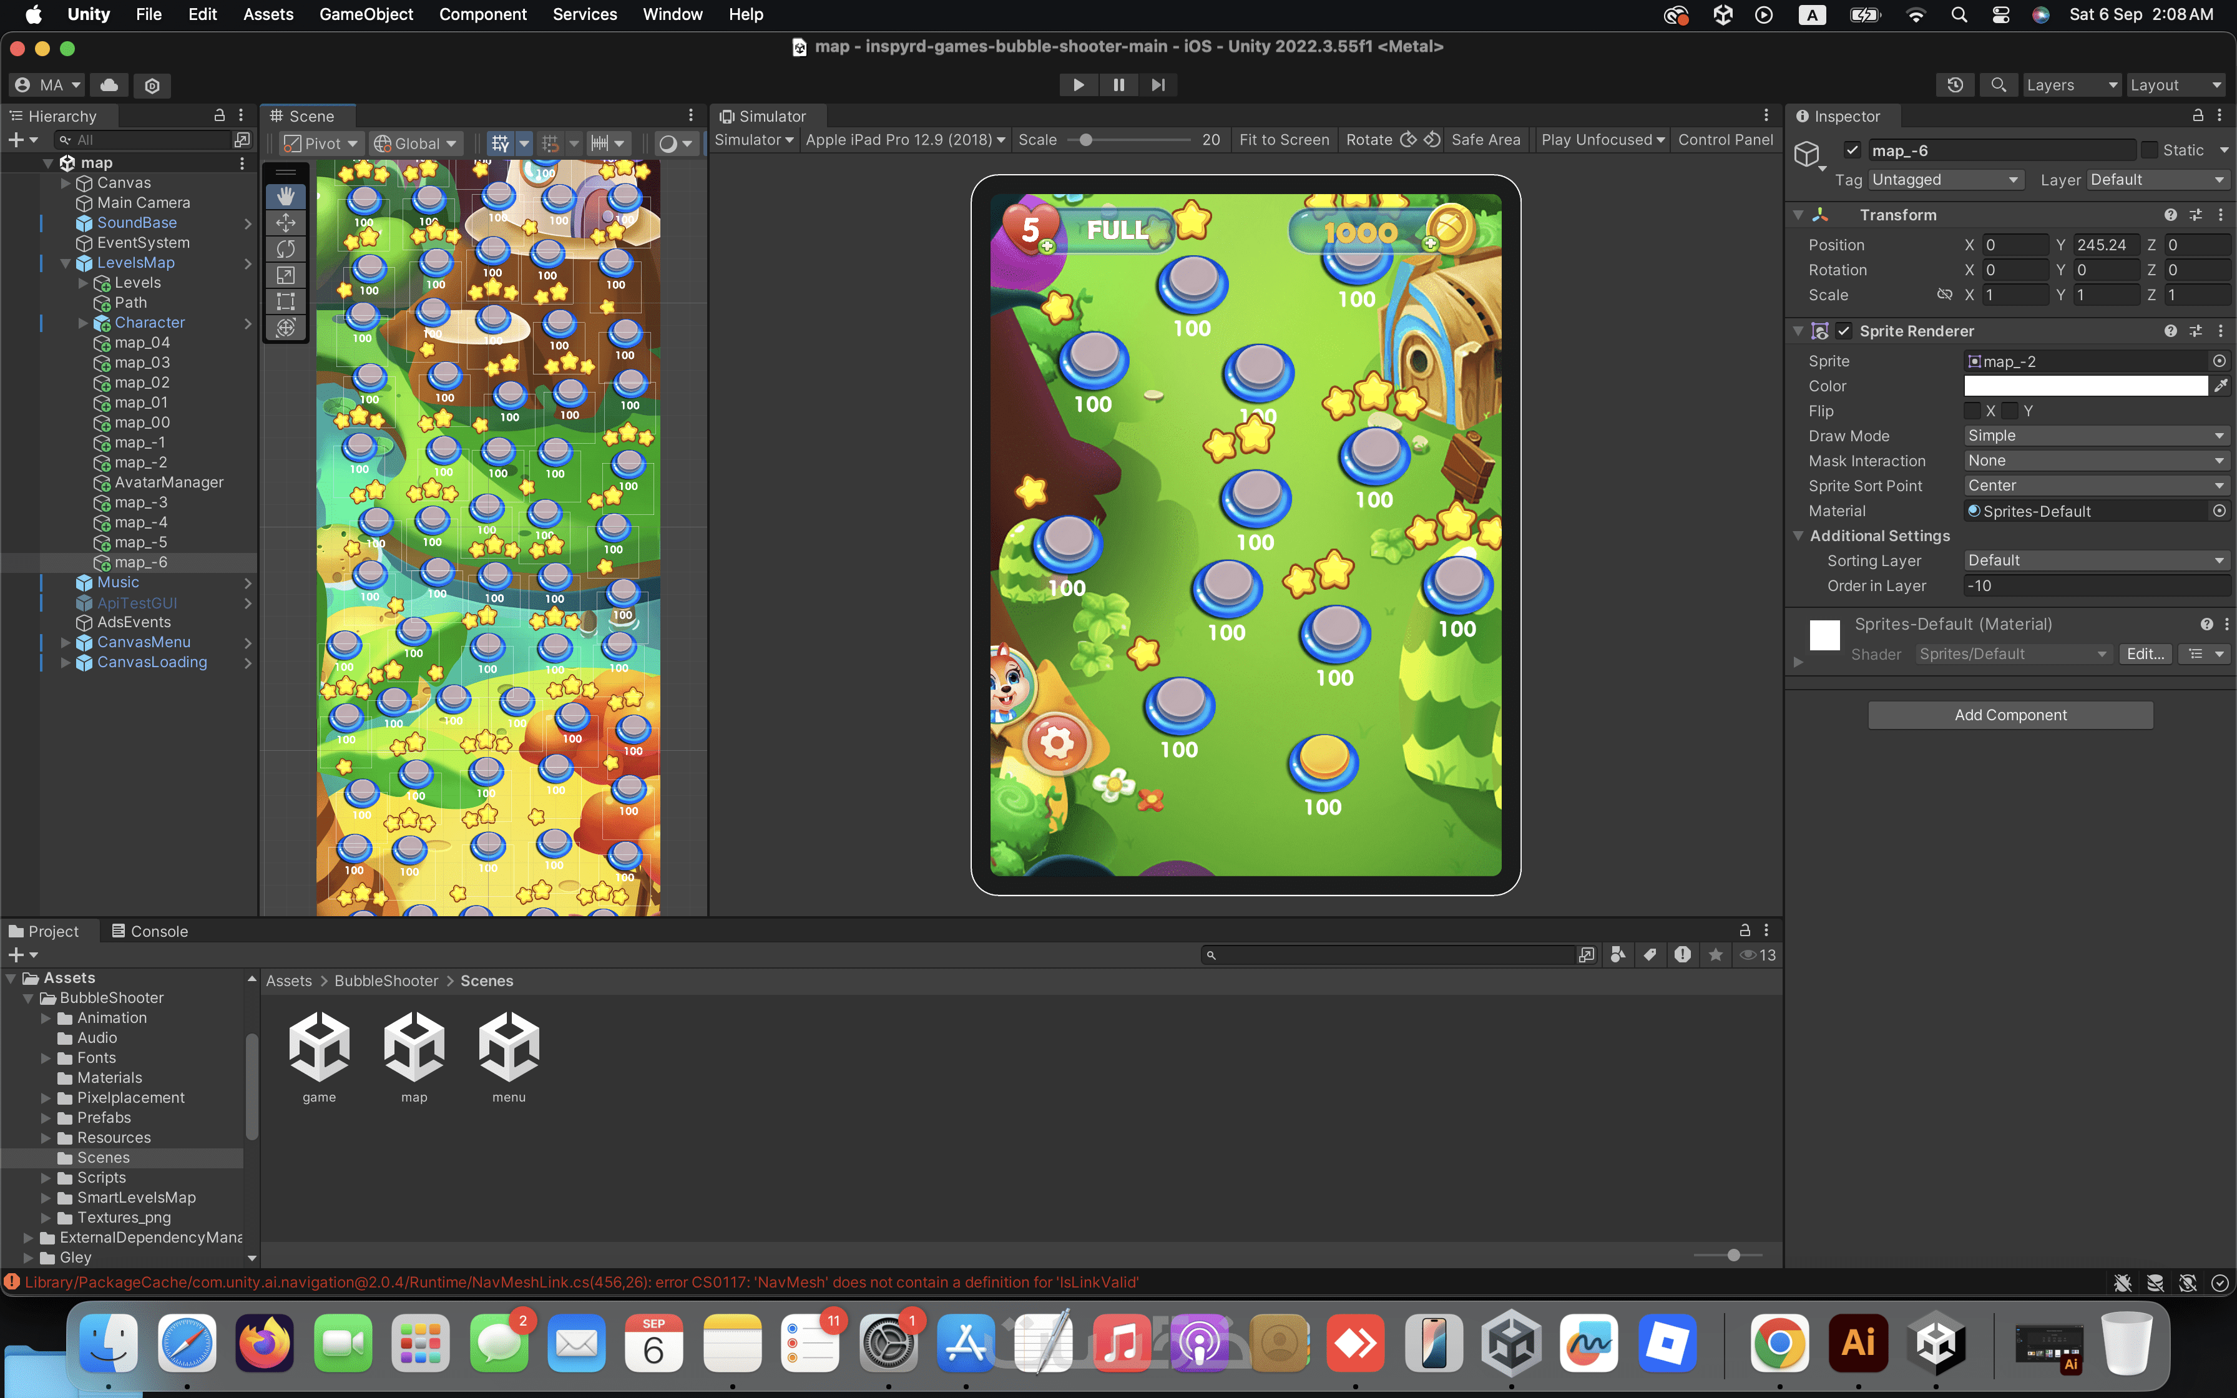Click Fit to Screen button
Image resolution: width=2237 pixels, height=1398 pixels.
coord(1283,140)
